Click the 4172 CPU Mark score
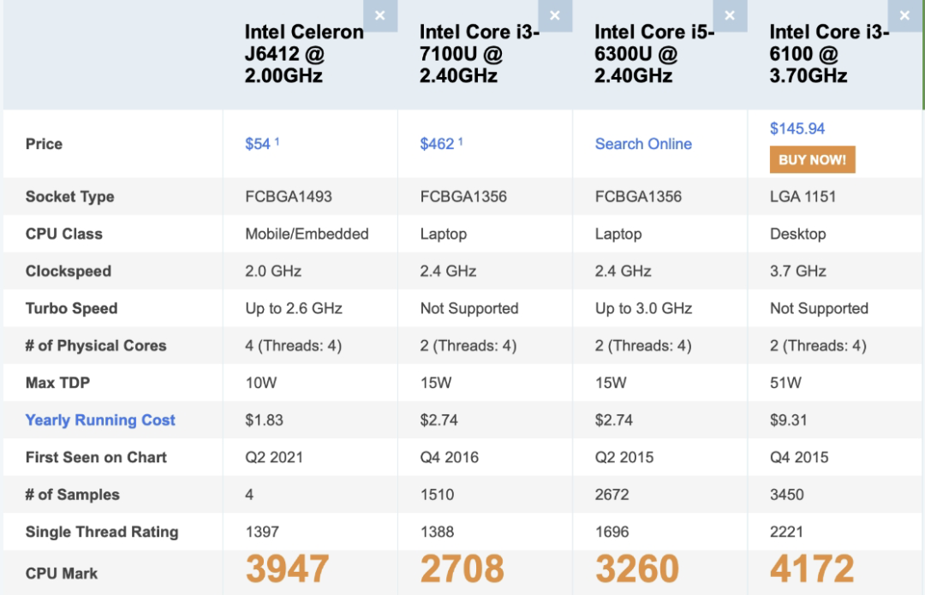The height and width of the screenshot is (595, 925). click(x=812, y=569)
